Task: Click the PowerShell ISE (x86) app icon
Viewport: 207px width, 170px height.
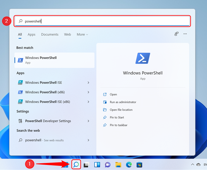Action: pos(20,102)
